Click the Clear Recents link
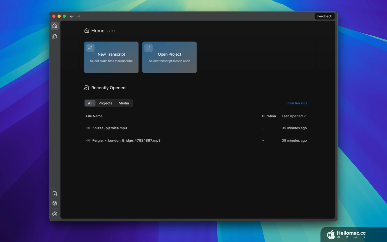387x242 pixels. point(297,103)
